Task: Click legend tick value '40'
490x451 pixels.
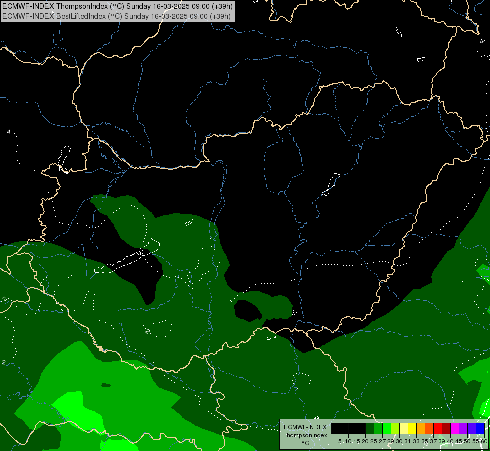Action: (450, 441)
